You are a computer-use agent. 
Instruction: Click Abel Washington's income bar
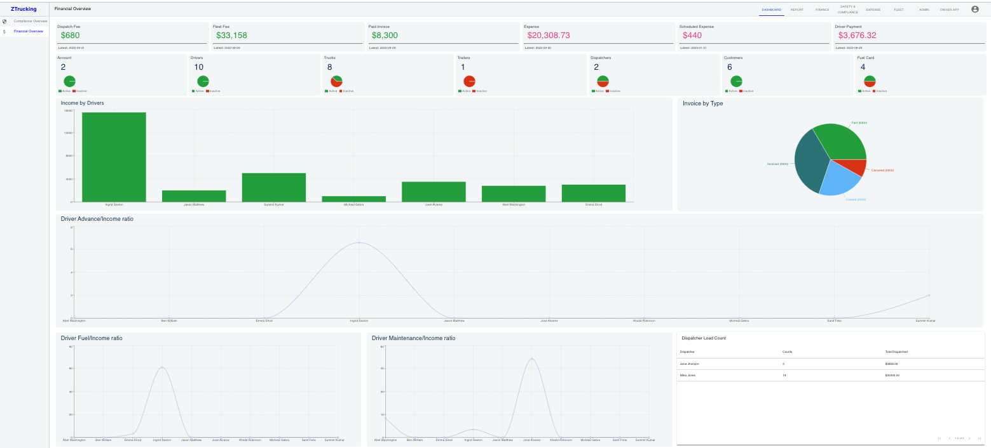(514, 194)
